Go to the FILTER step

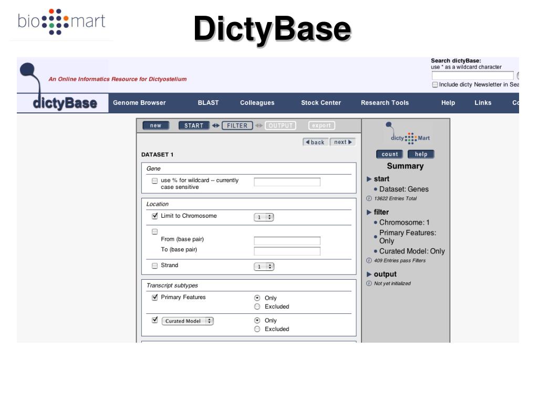tap(237, 126)
